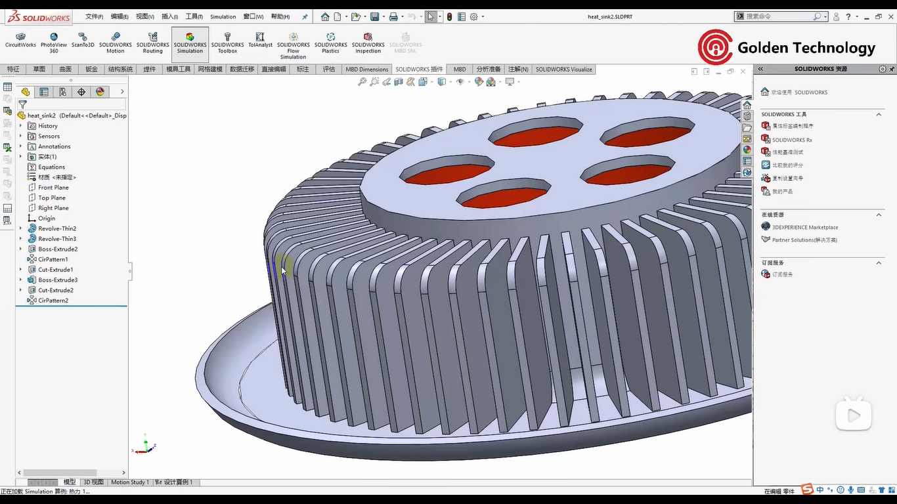Click the SOLIDWORKS Rx link

click(792, 140)
